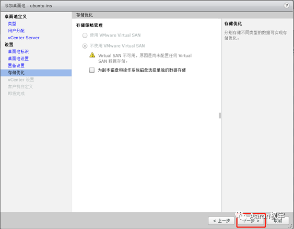Click the greyed vCenter 设置 step
Viewport: 294px width, 229px height.
pyautogui.click(x=21, y=79)
